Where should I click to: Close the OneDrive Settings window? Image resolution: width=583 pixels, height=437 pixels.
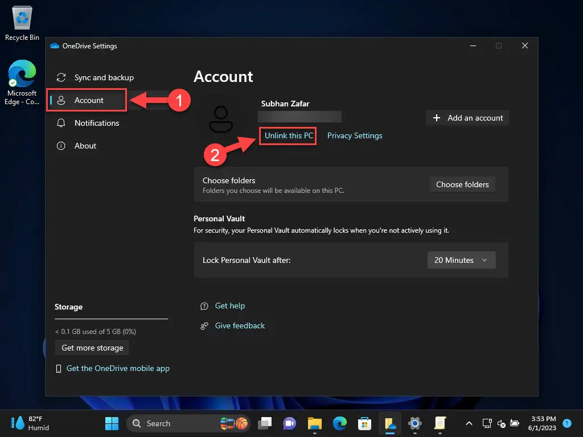(524, 46)
